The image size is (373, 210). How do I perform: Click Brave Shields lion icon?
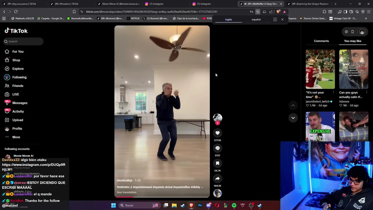click(278, 12)
